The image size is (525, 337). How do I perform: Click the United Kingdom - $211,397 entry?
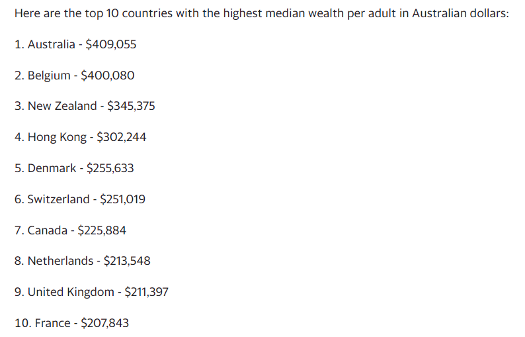91,292
